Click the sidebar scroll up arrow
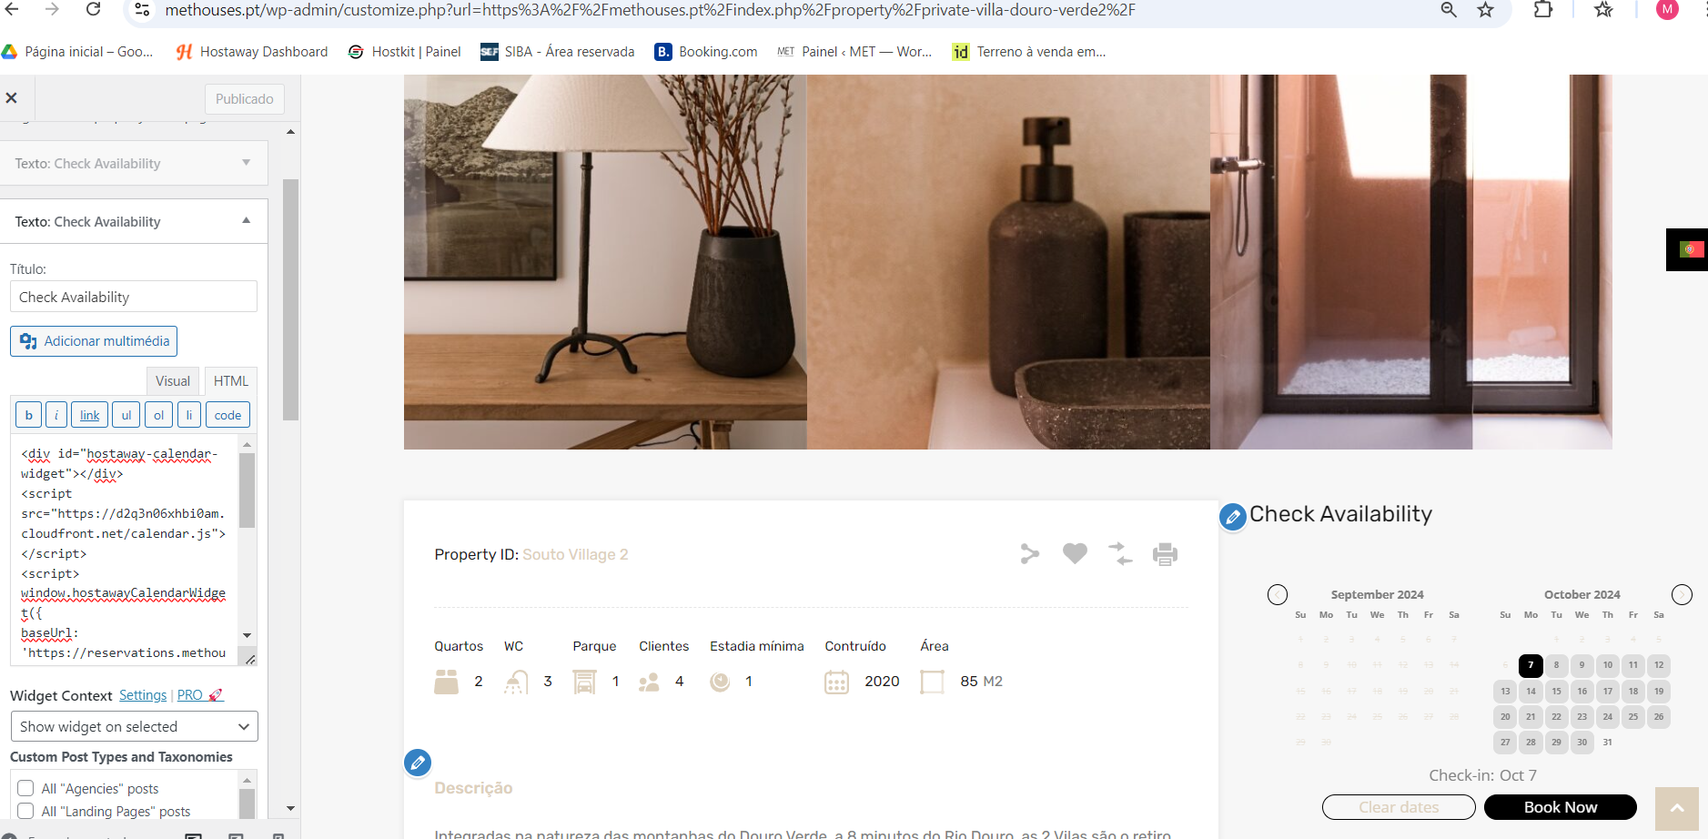The height and width of the screenshot is (839, 1708). click(290, 132)
